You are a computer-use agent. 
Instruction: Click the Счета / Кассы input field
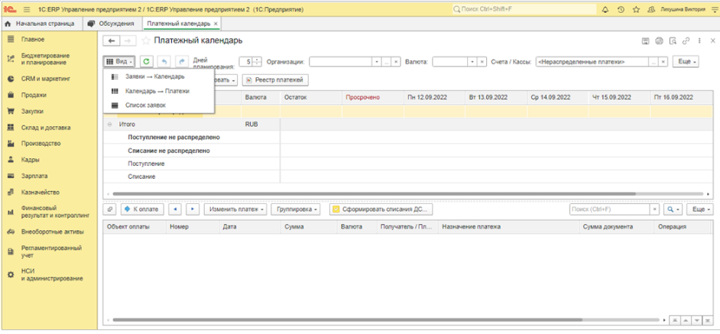click(592, 62)
